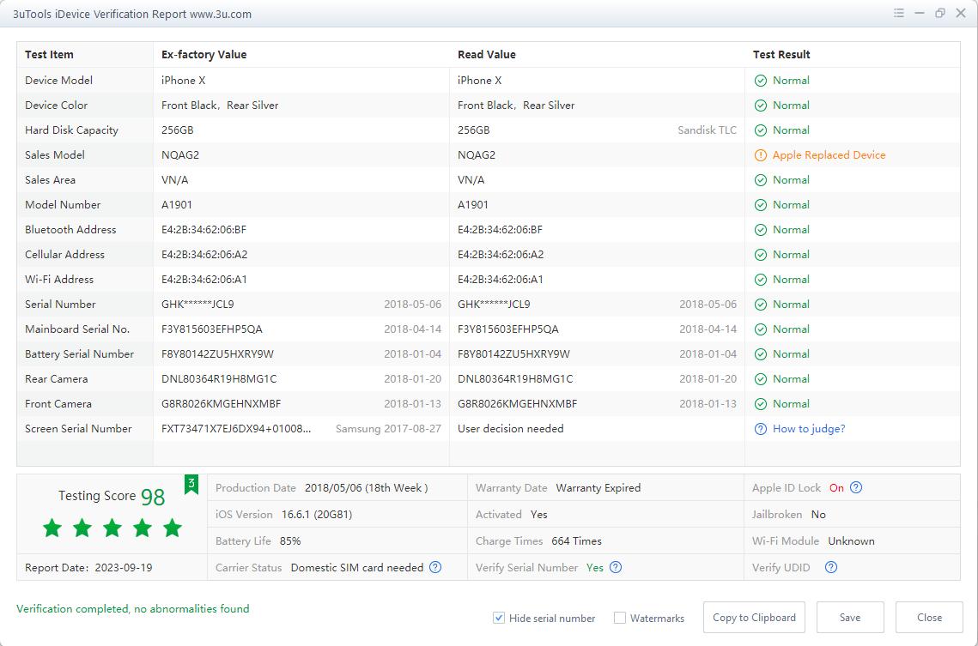978x646 pixels.
Task: Click the help icon next to Apple ID Lock
Action: (x=856, y=488)
